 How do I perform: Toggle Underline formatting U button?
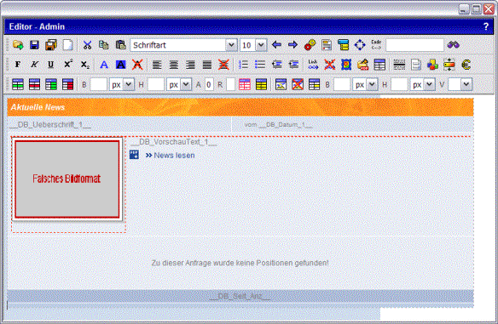click(x=50, y=65)
